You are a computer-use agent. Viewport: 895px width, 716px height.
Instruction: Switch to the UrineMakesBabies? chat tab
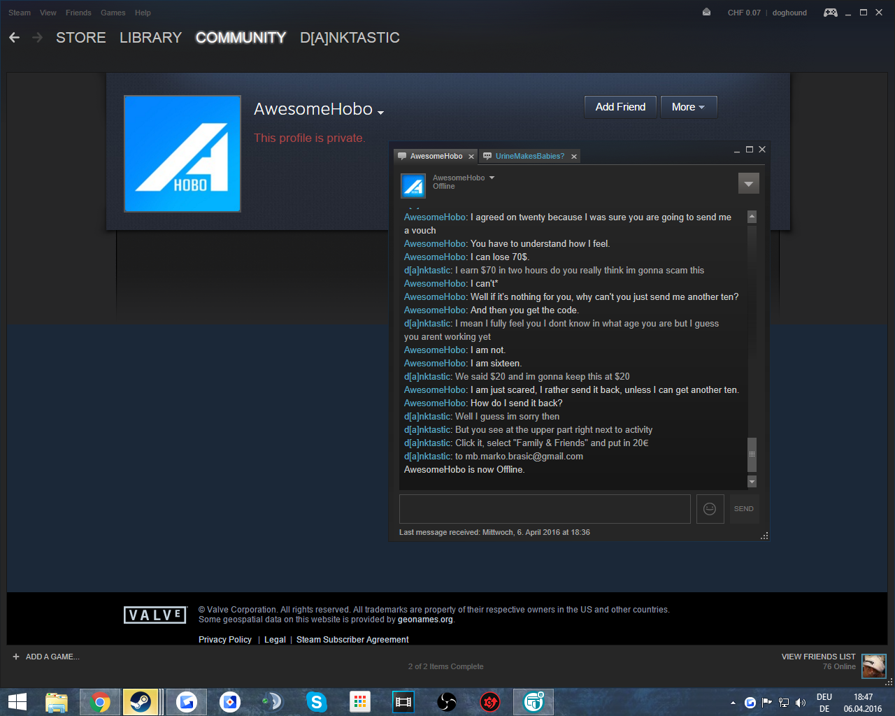click(x=529, y=157)
